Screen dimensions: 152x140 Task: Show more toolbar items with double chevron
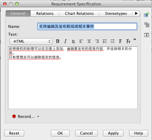[135, 39]
